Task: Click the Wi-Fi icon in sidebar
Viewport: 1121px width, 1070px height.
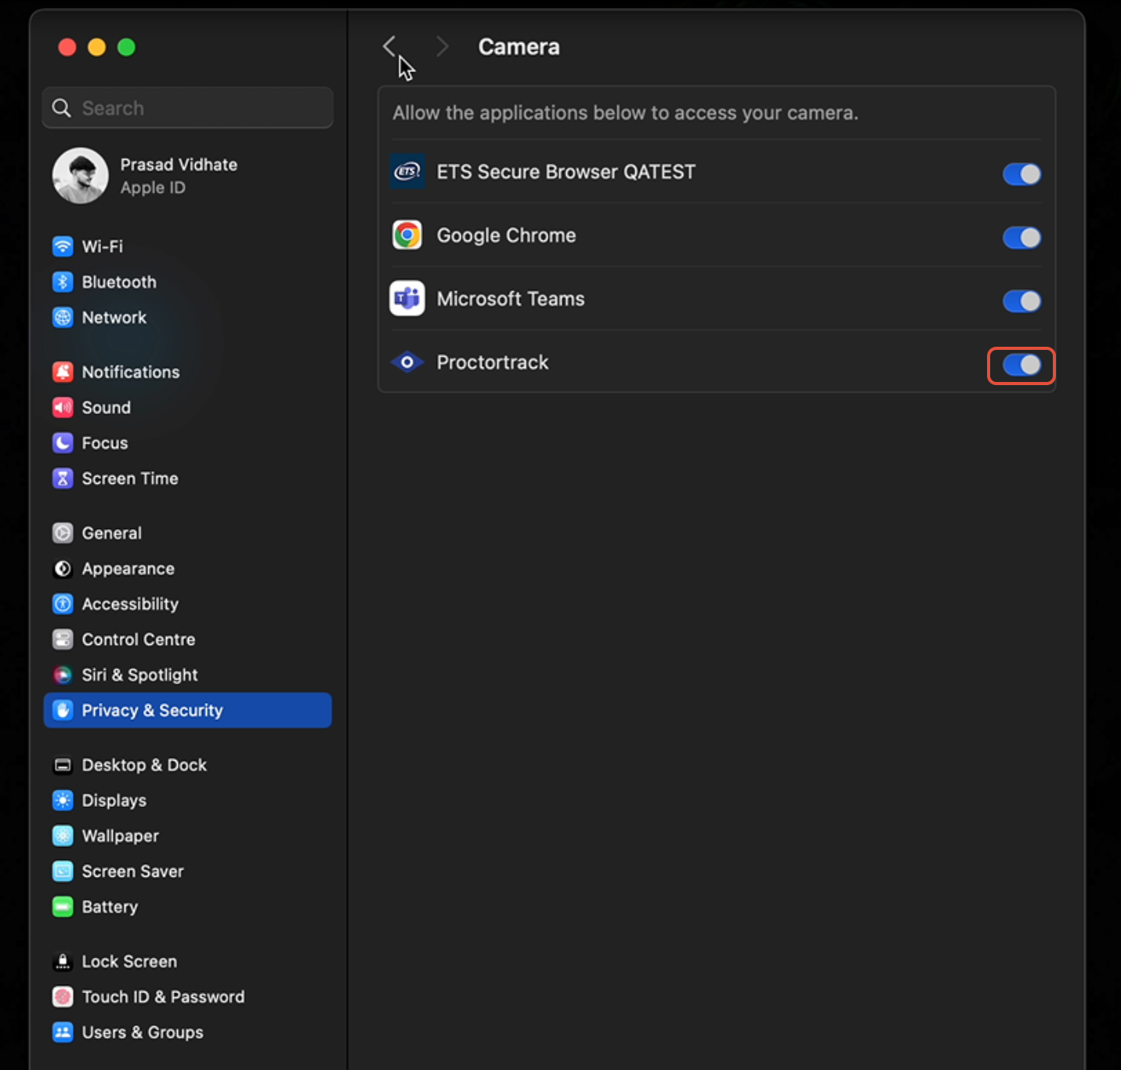Action: coord(63,247)
